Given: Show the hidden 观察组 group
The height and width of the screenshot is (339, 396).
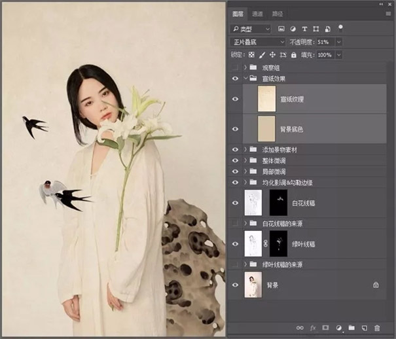Looking at the screenshot, I should click(x=235, y=67).
